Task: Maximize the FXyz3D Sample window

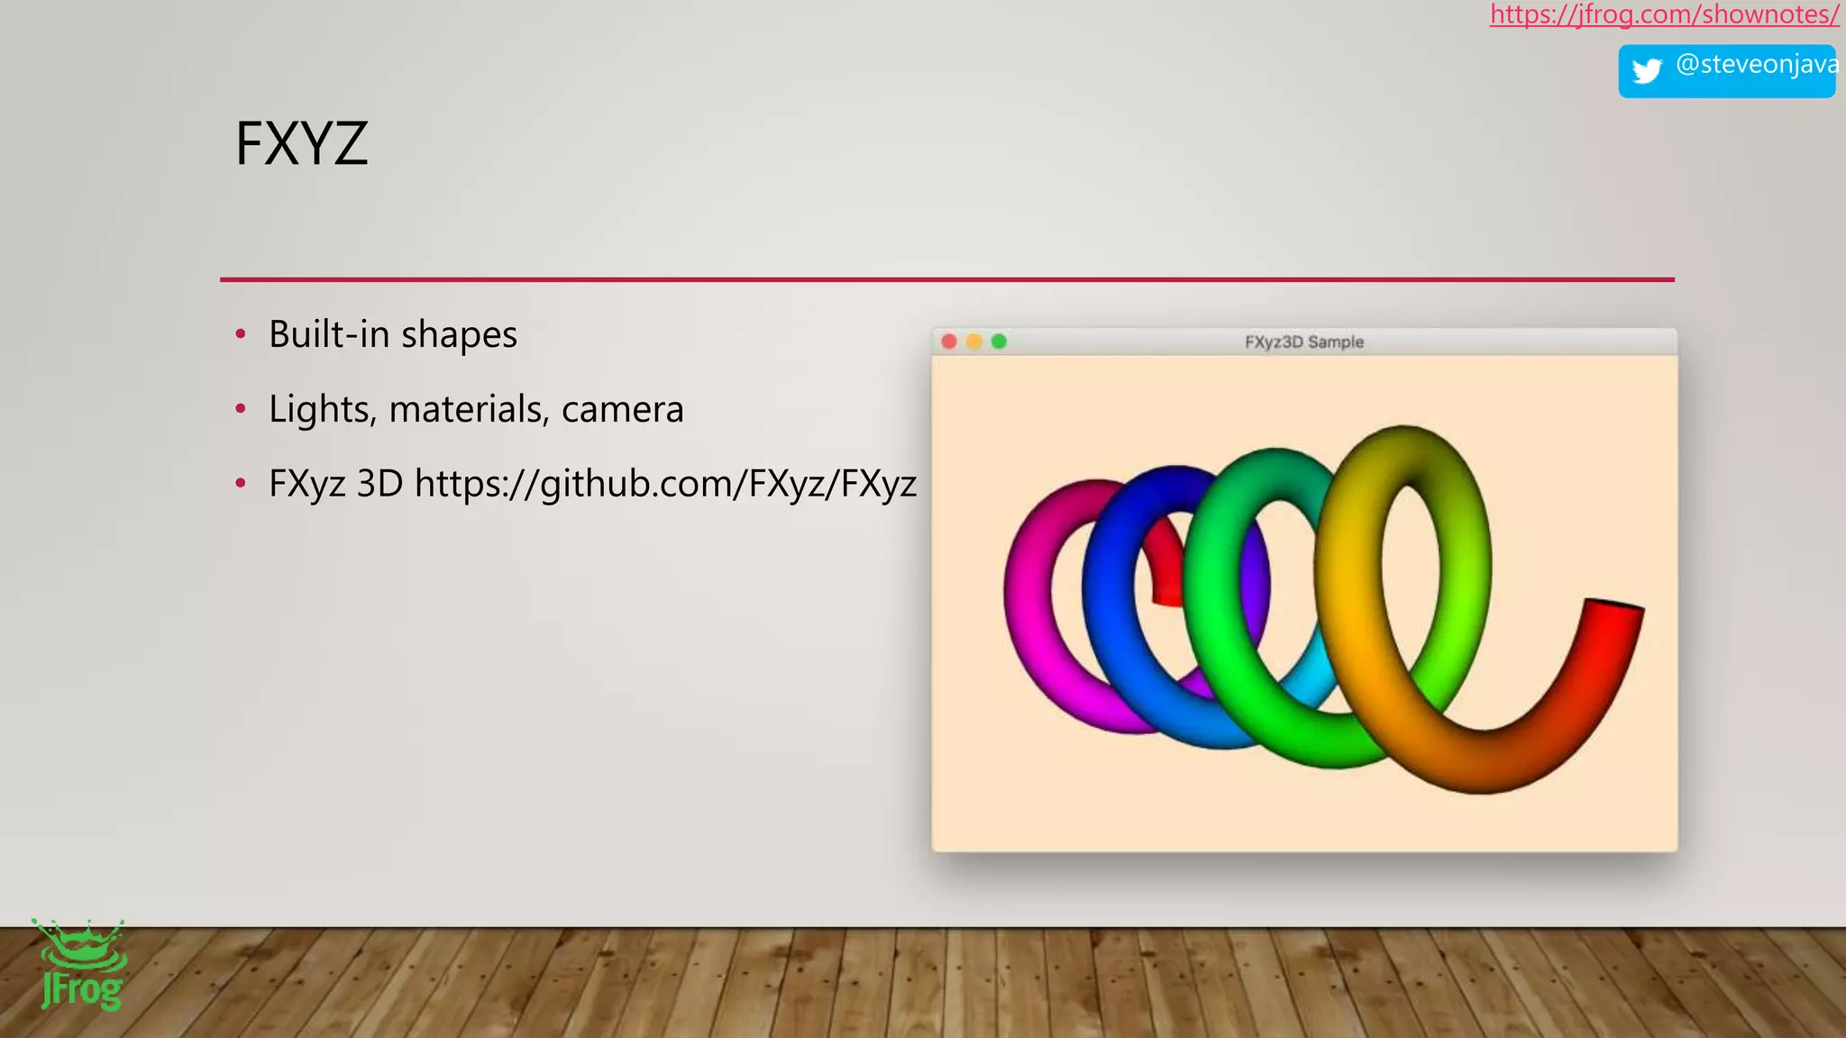Action: pyautogui.click(x=999, y=341)
